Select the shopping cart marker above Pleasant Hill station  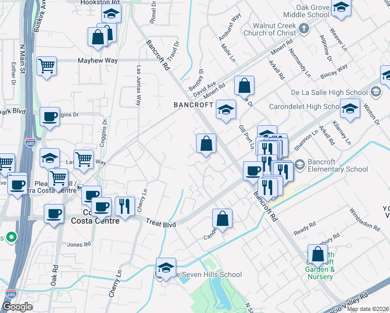pos(58,178)
